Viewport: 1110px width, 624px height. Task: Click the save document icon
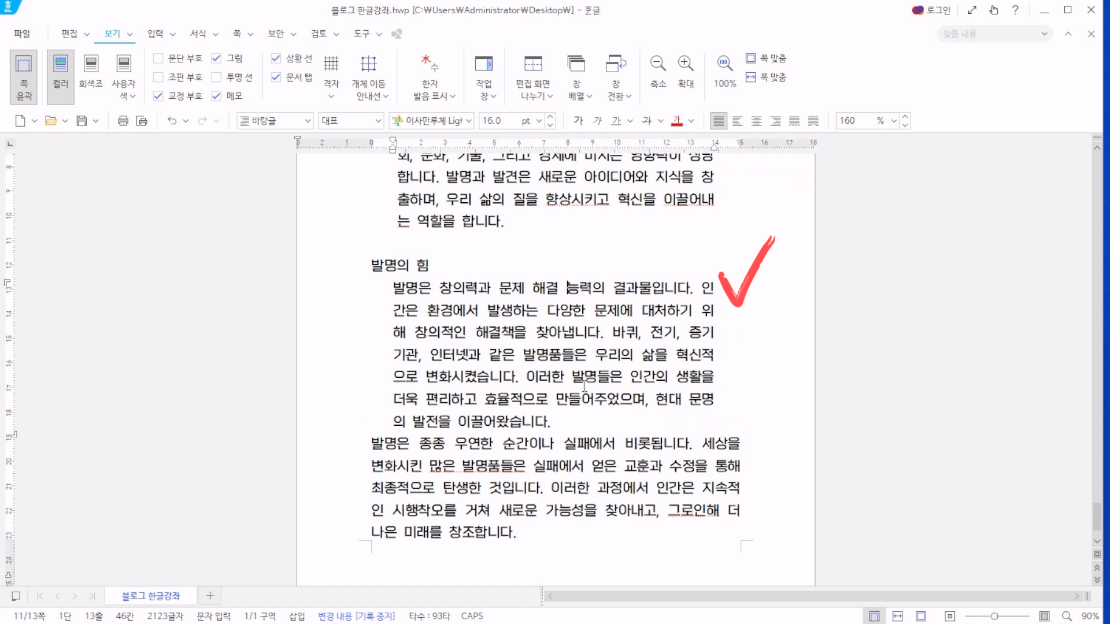(x=82, y=121)
